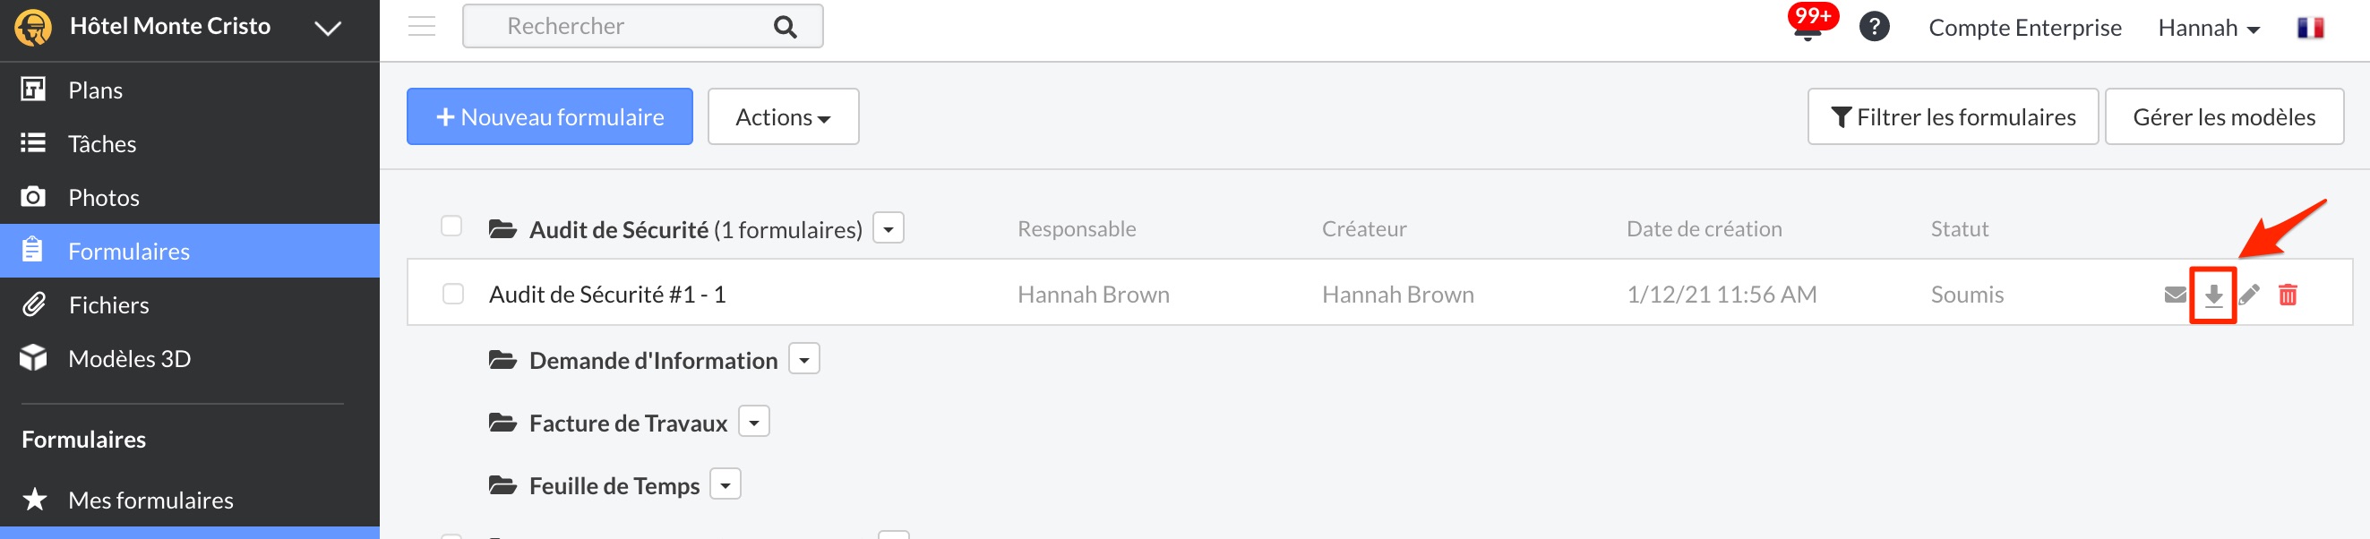Toggle the hamburger sidebar menu
Viewport: 2370px width, 539px height.
click(421, 27)
